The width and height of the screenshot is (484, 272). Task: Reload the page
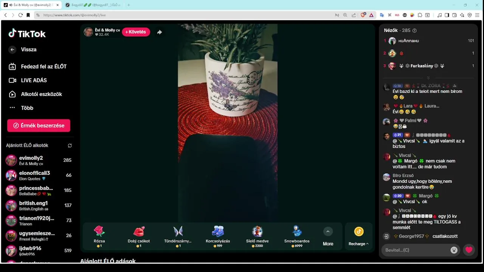[20, 15]
